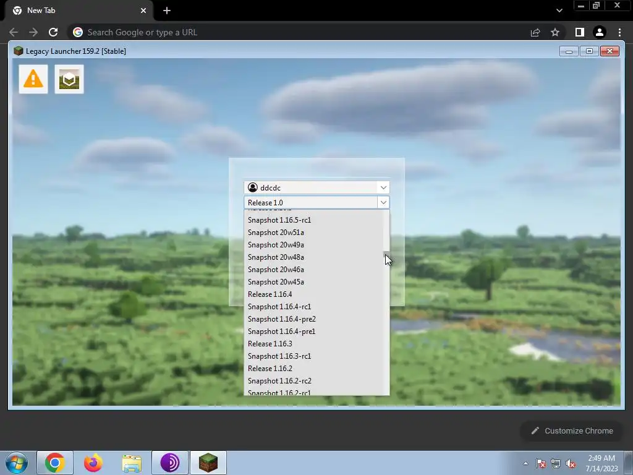Viewport: 633px width, 475px height.
Task: Choose Snapshot 1.16.4-pre1 version
Action: point(313,332)
